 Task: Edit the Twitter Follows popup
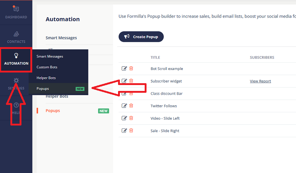point(124,106)
